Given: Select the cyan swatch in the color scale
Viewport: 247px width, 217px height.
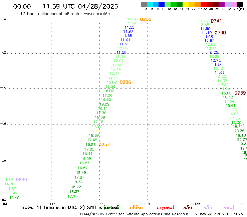Looking at the screenshot, I should [150, 4].
